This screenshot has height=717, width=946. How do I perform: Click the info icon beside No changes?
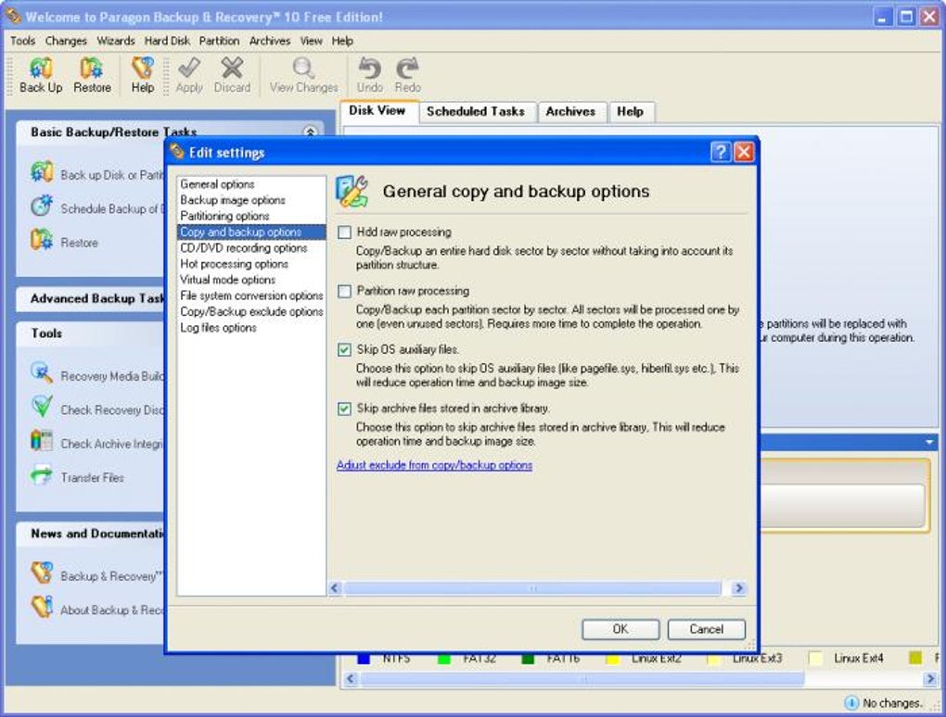click(852, 702)
